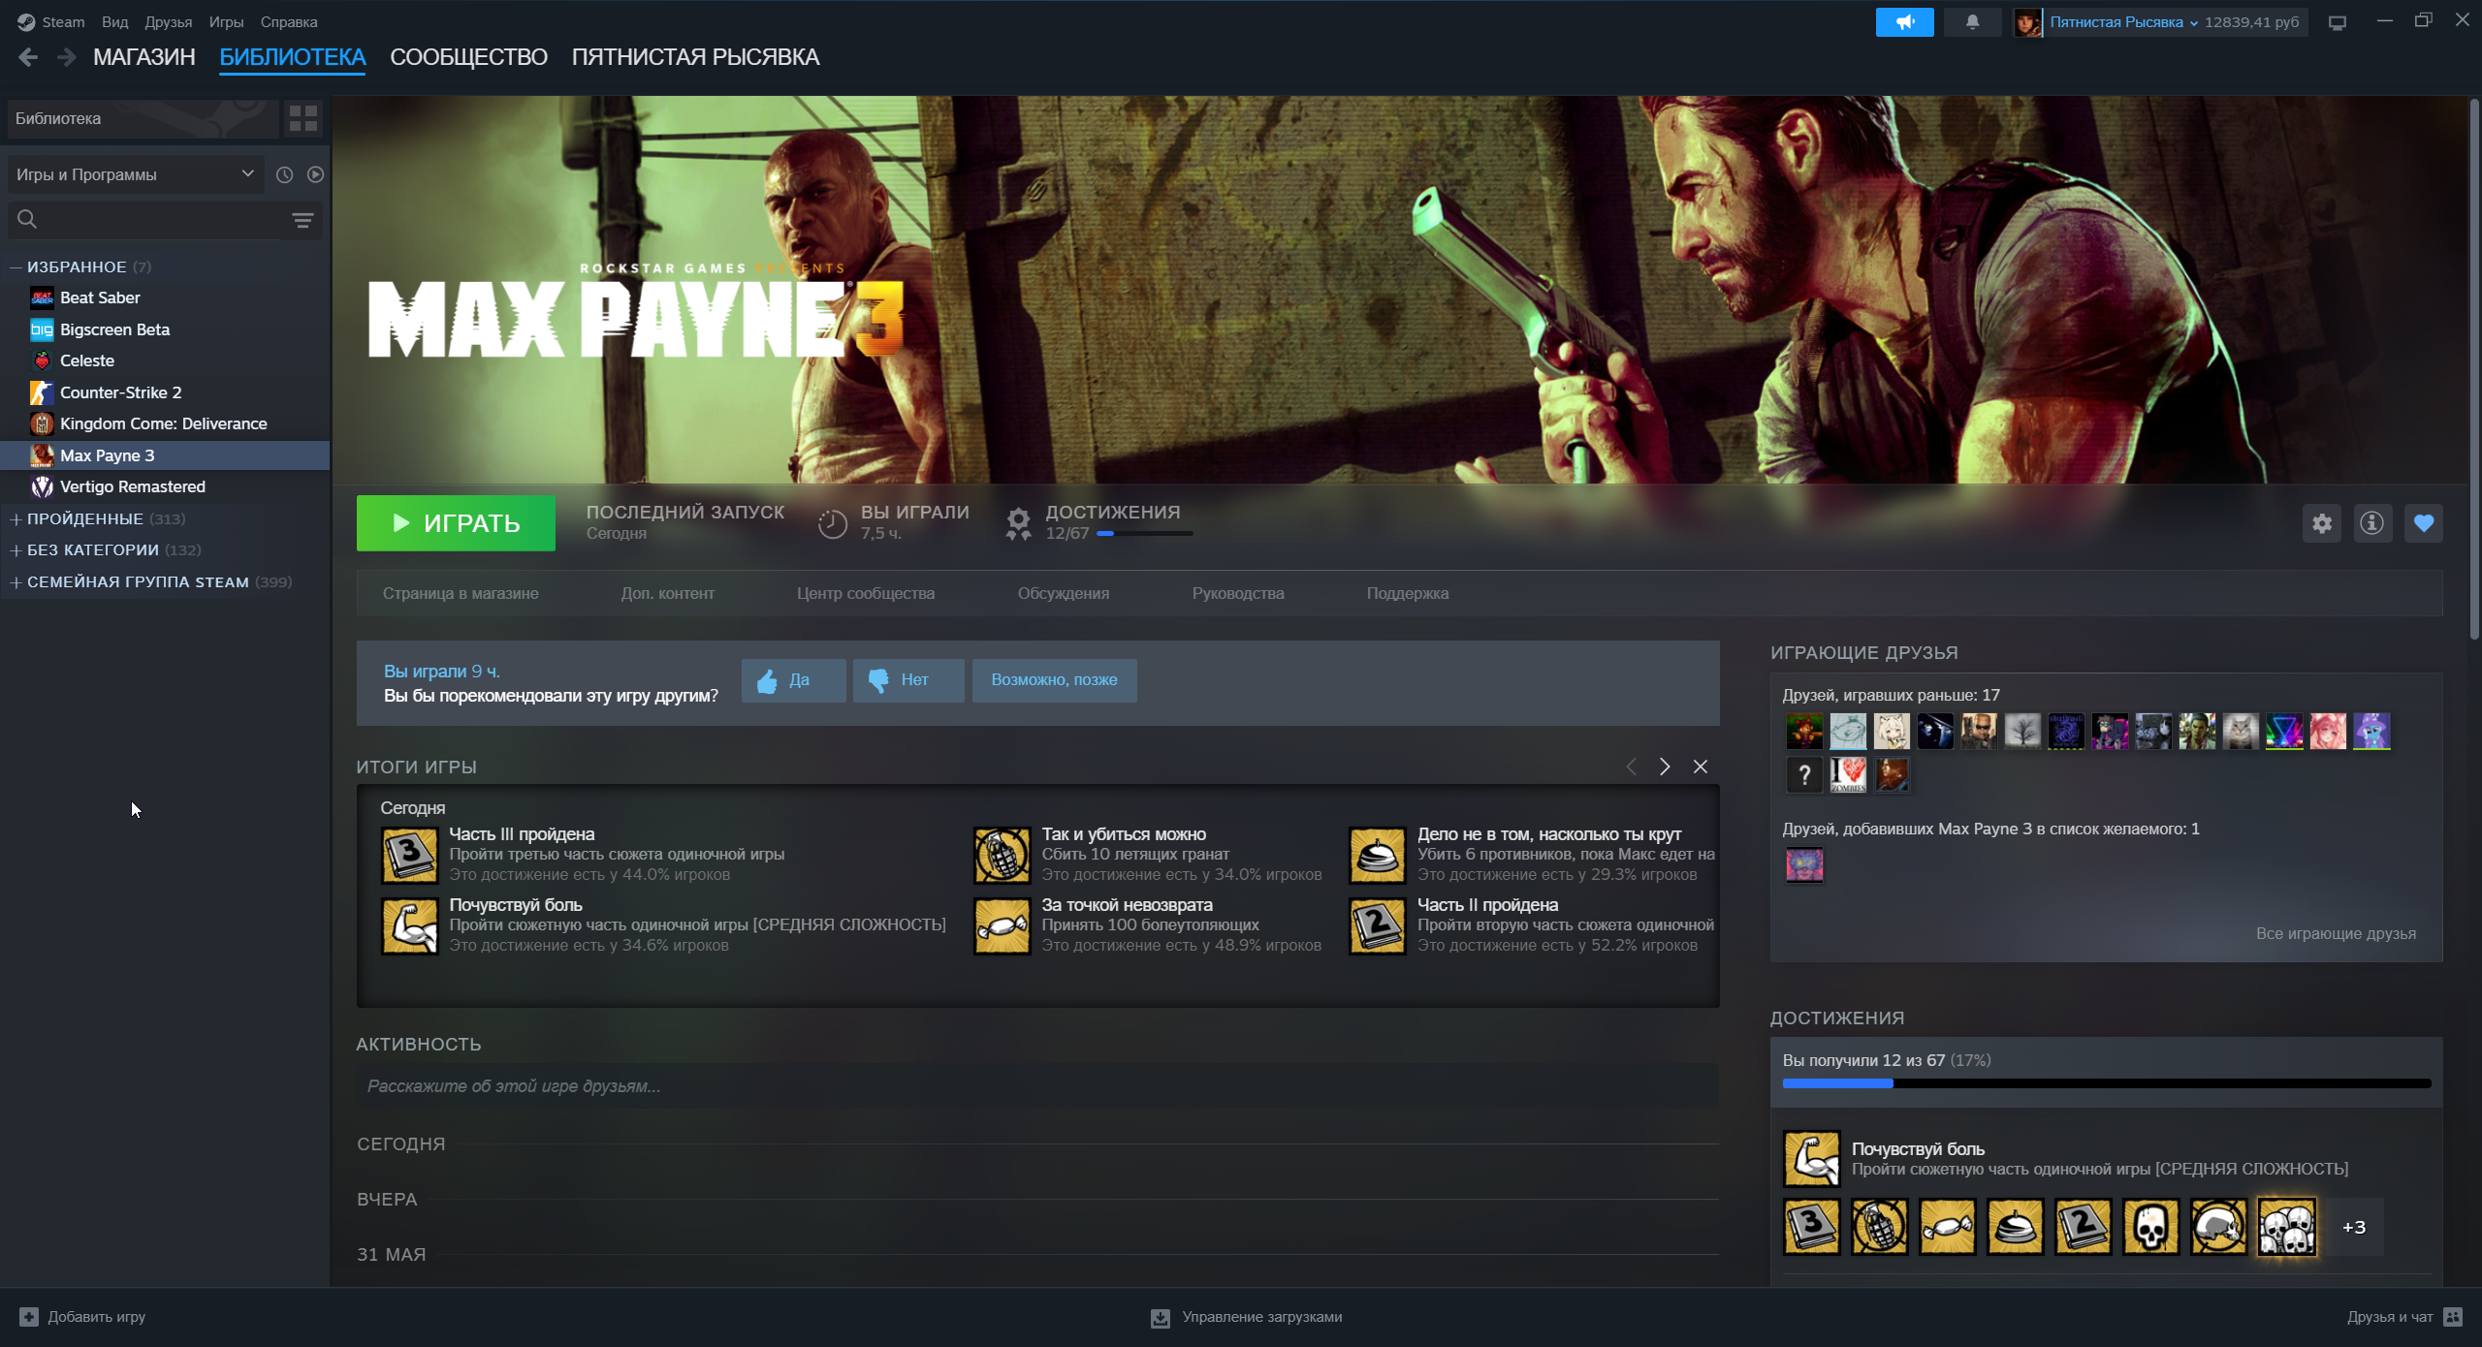View 'Все играющие друзья' link

click(x=2336, y=933)
